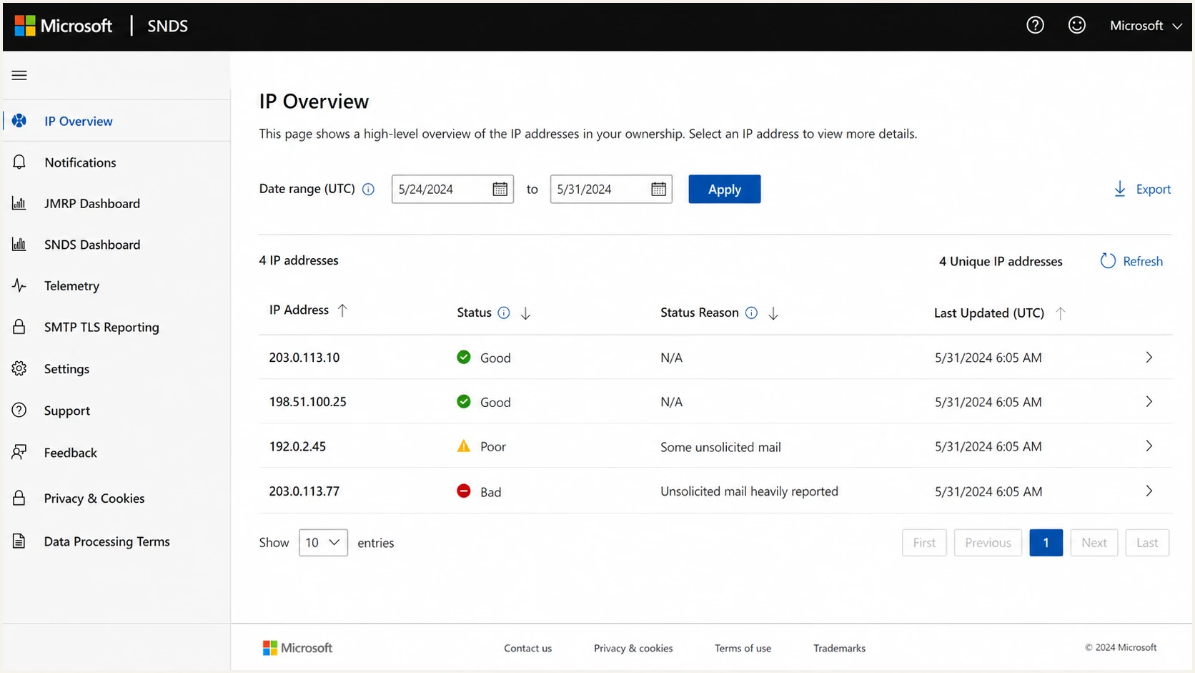
Task: Click the Apply button
Action: point(724,189)
